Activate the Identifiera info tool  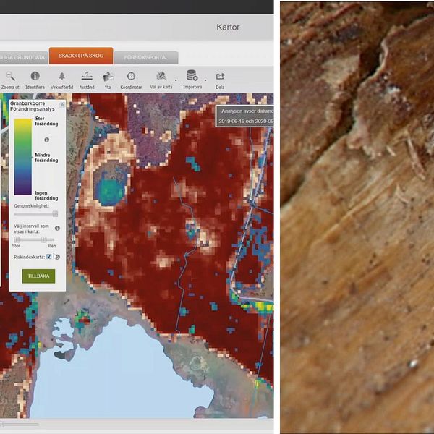[35, 80]
